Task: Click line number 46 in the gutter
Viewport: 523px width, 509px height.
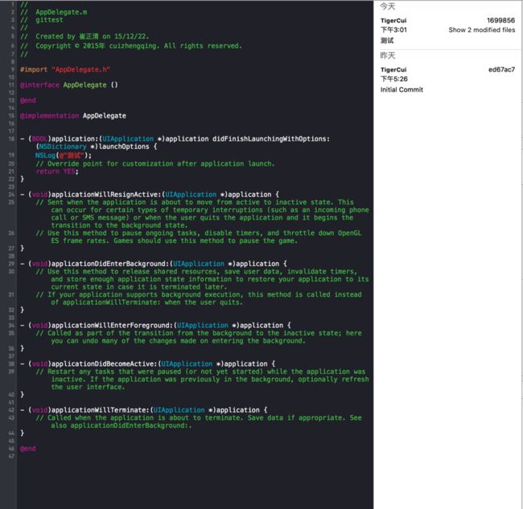Action: coord(12,449)
